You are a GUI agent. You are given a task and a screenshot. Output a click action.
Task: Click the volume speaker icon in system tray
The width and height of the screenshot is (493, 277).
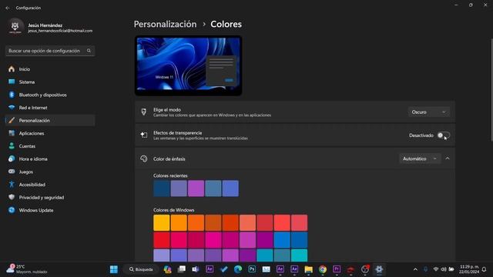[444, 269]
